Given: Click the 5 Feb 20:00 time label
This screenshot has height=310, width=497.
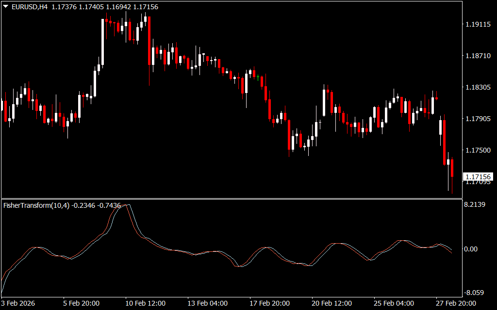Looking at the screenshot, I should pyautogui.click(x=82, y=303).
